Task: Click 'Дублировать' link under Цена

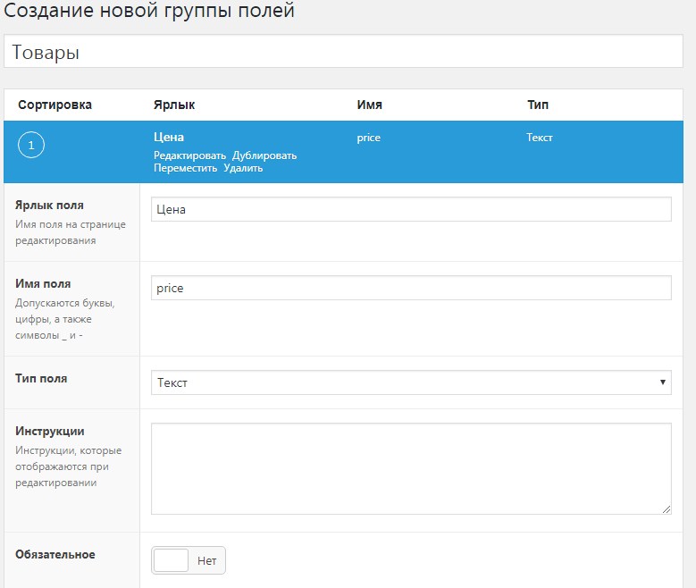Action: click(264, 155)
